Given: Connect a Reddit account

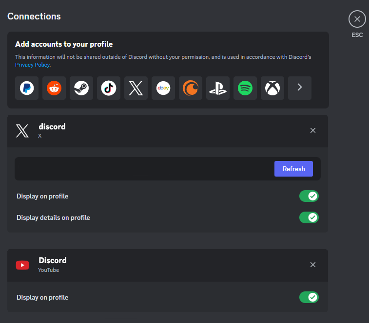Looking at the screenshot, I should coord(54,88).
